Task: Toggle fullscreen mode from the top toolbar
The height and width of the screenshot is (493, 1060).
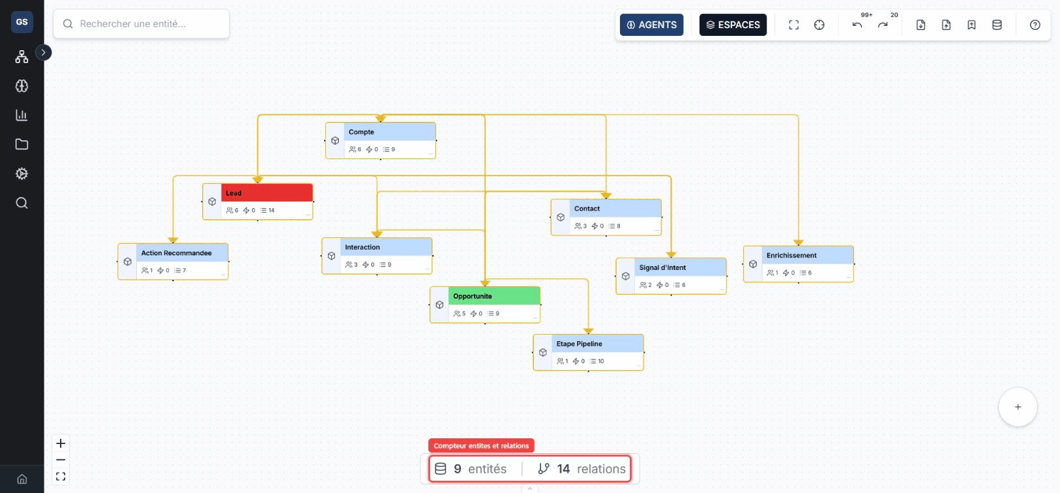Action: 793,25
